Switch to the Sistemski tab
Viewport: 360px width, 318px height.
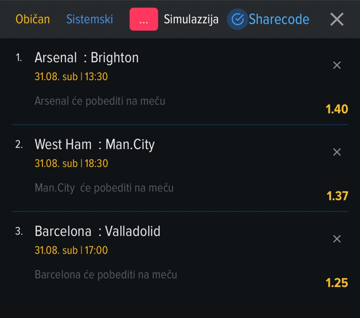(x=90, y=19)
